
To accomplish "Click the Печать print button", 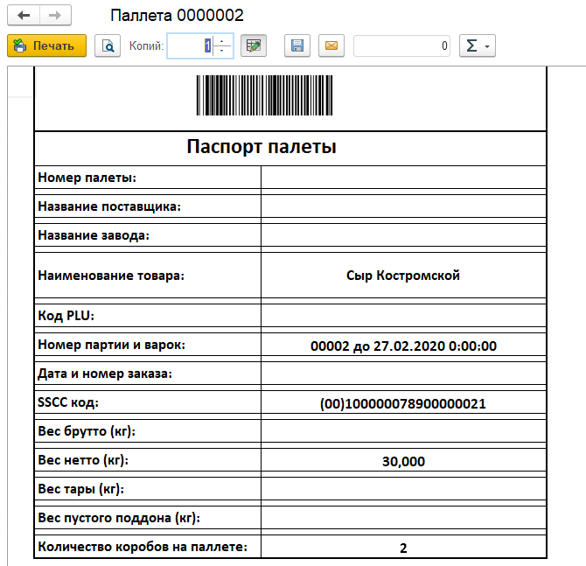I will click(46, 45).
